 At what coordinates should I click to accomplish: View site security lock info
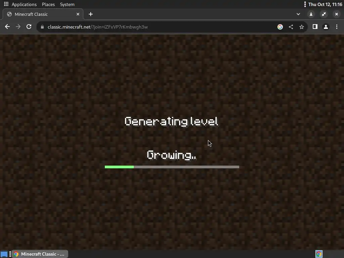(x=42, y=27)
